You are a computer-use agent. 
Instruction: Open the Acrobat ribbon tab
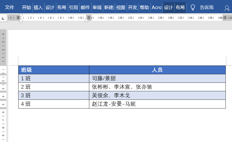click(157, 7)
